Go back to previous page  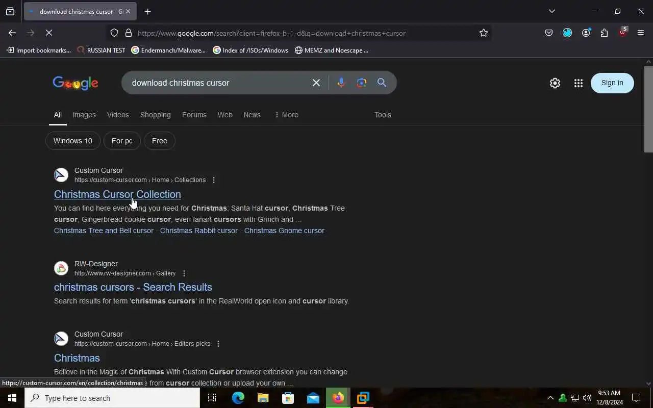tap(12, 33)
